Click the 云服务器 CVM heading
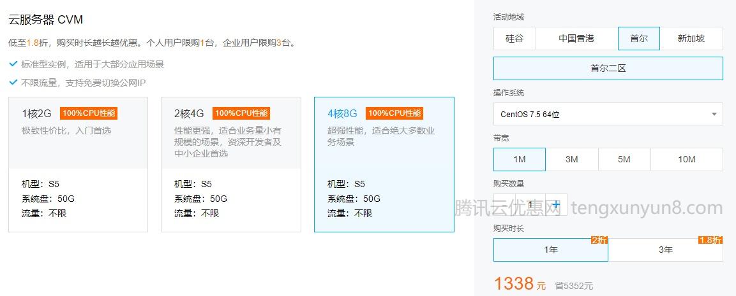The width and height of the screenshot is (736, 296). [45, 20]
